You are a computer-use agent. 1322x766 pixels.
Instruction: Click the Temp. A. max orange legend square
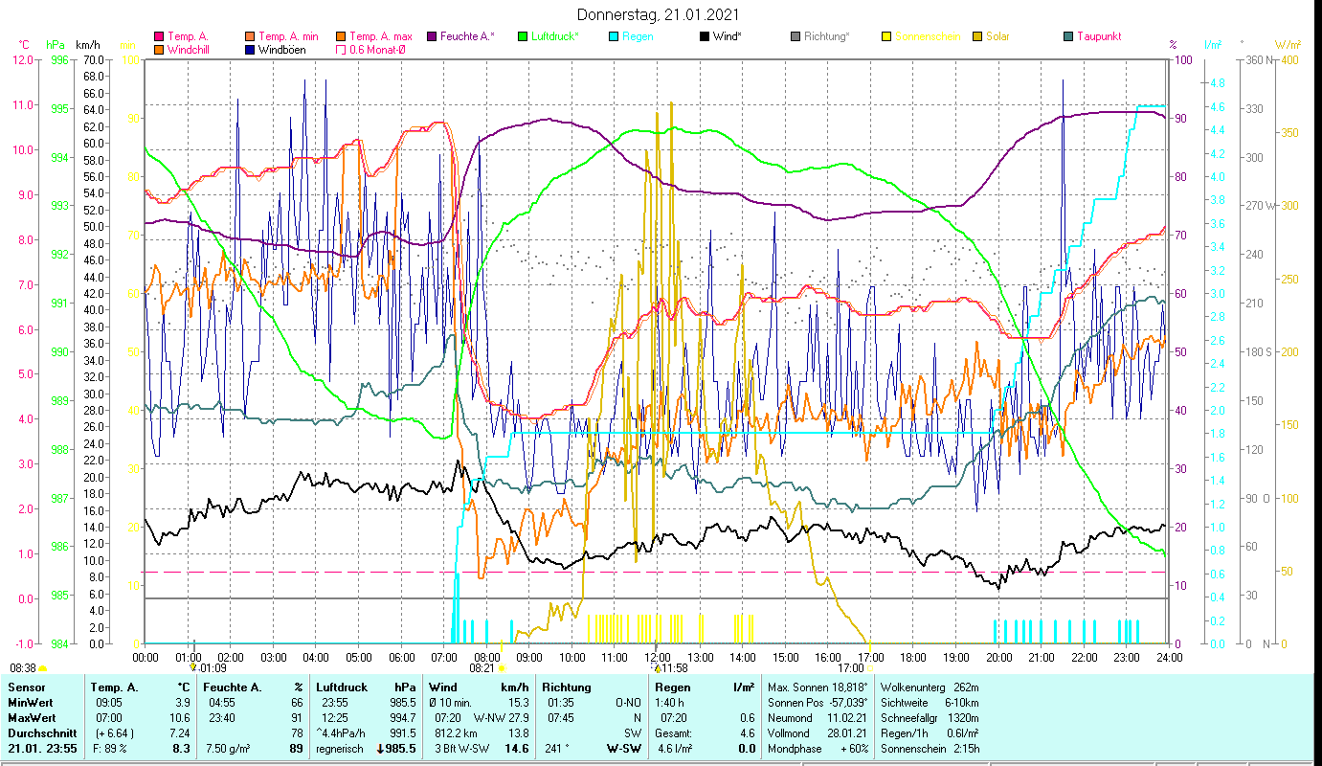pyautogui.click(x=341, y=37)
